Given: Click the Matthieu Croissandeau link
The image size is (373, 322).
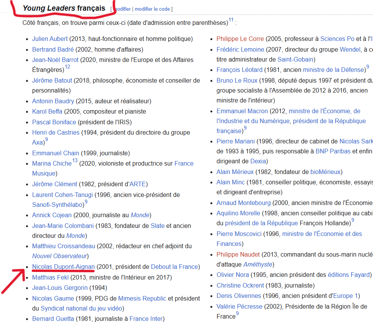Looking at the screenshot, I should (64, 246).
